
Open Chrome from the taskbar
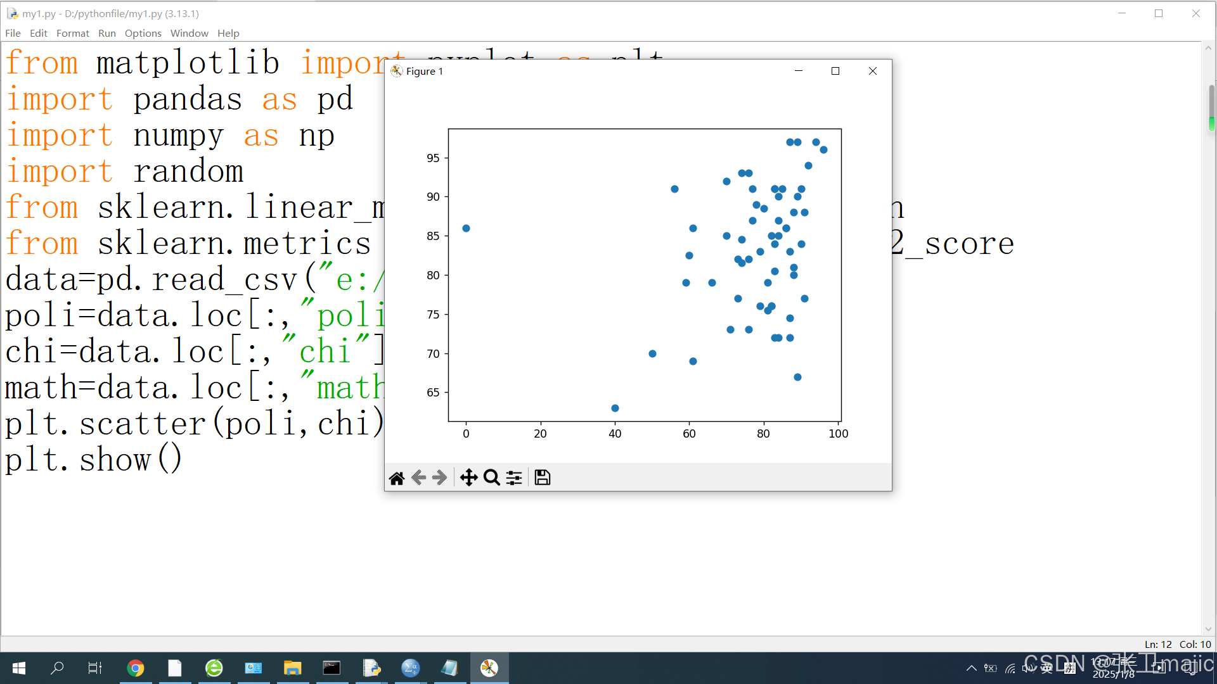tap(136, 668)
